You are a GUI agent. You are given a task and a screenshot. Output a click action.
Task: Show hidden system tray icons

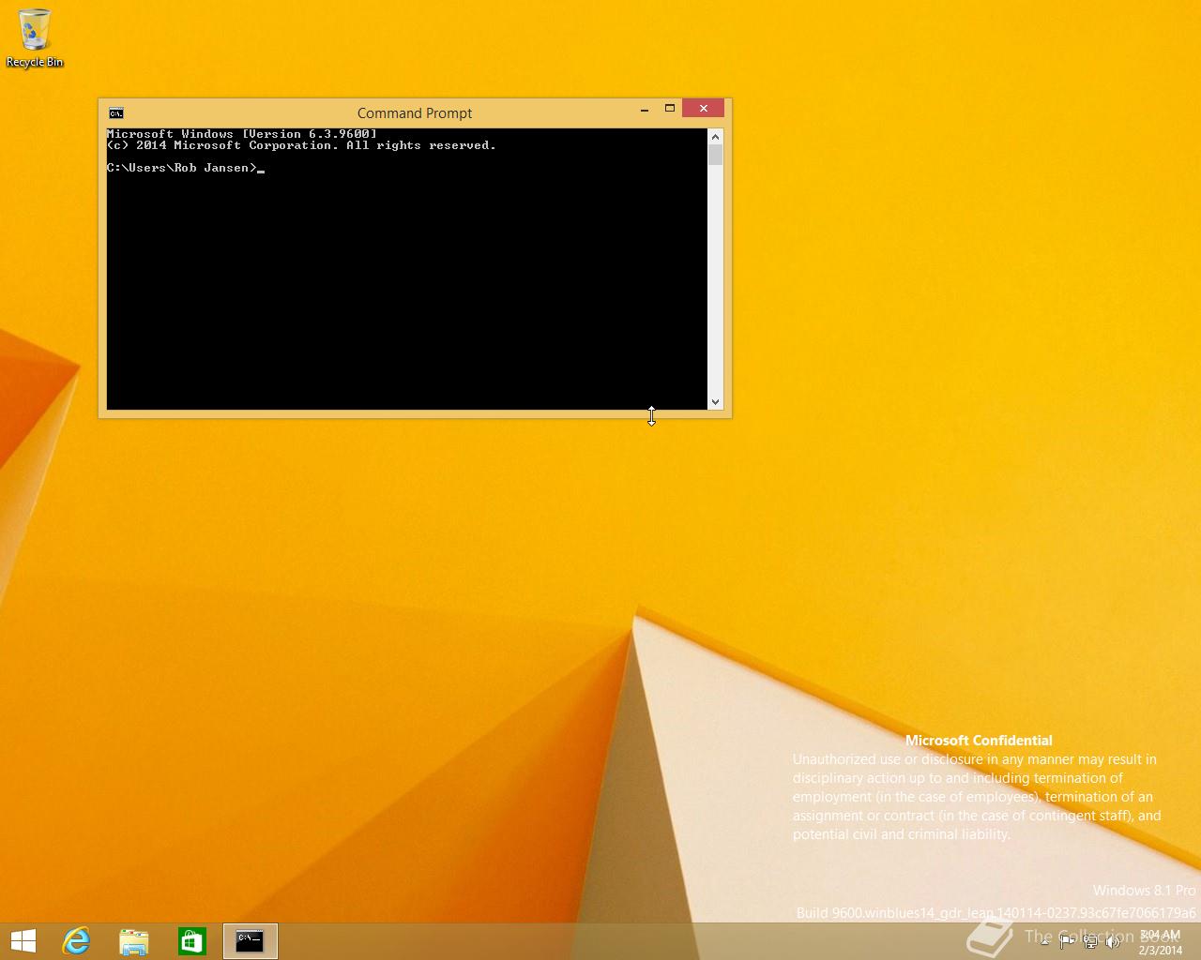(x=1045, y=941)
